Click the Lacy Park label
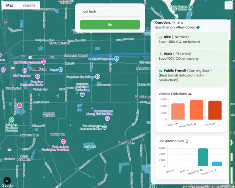This screenshot has width=235, height=188. pos(89,146)
